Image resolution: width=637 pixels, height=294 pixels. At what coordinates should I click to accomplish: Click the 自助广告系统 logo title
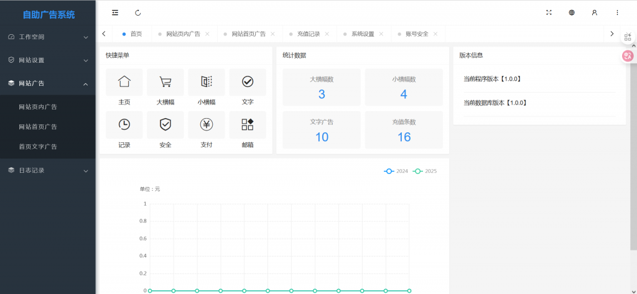coord(49,15)
